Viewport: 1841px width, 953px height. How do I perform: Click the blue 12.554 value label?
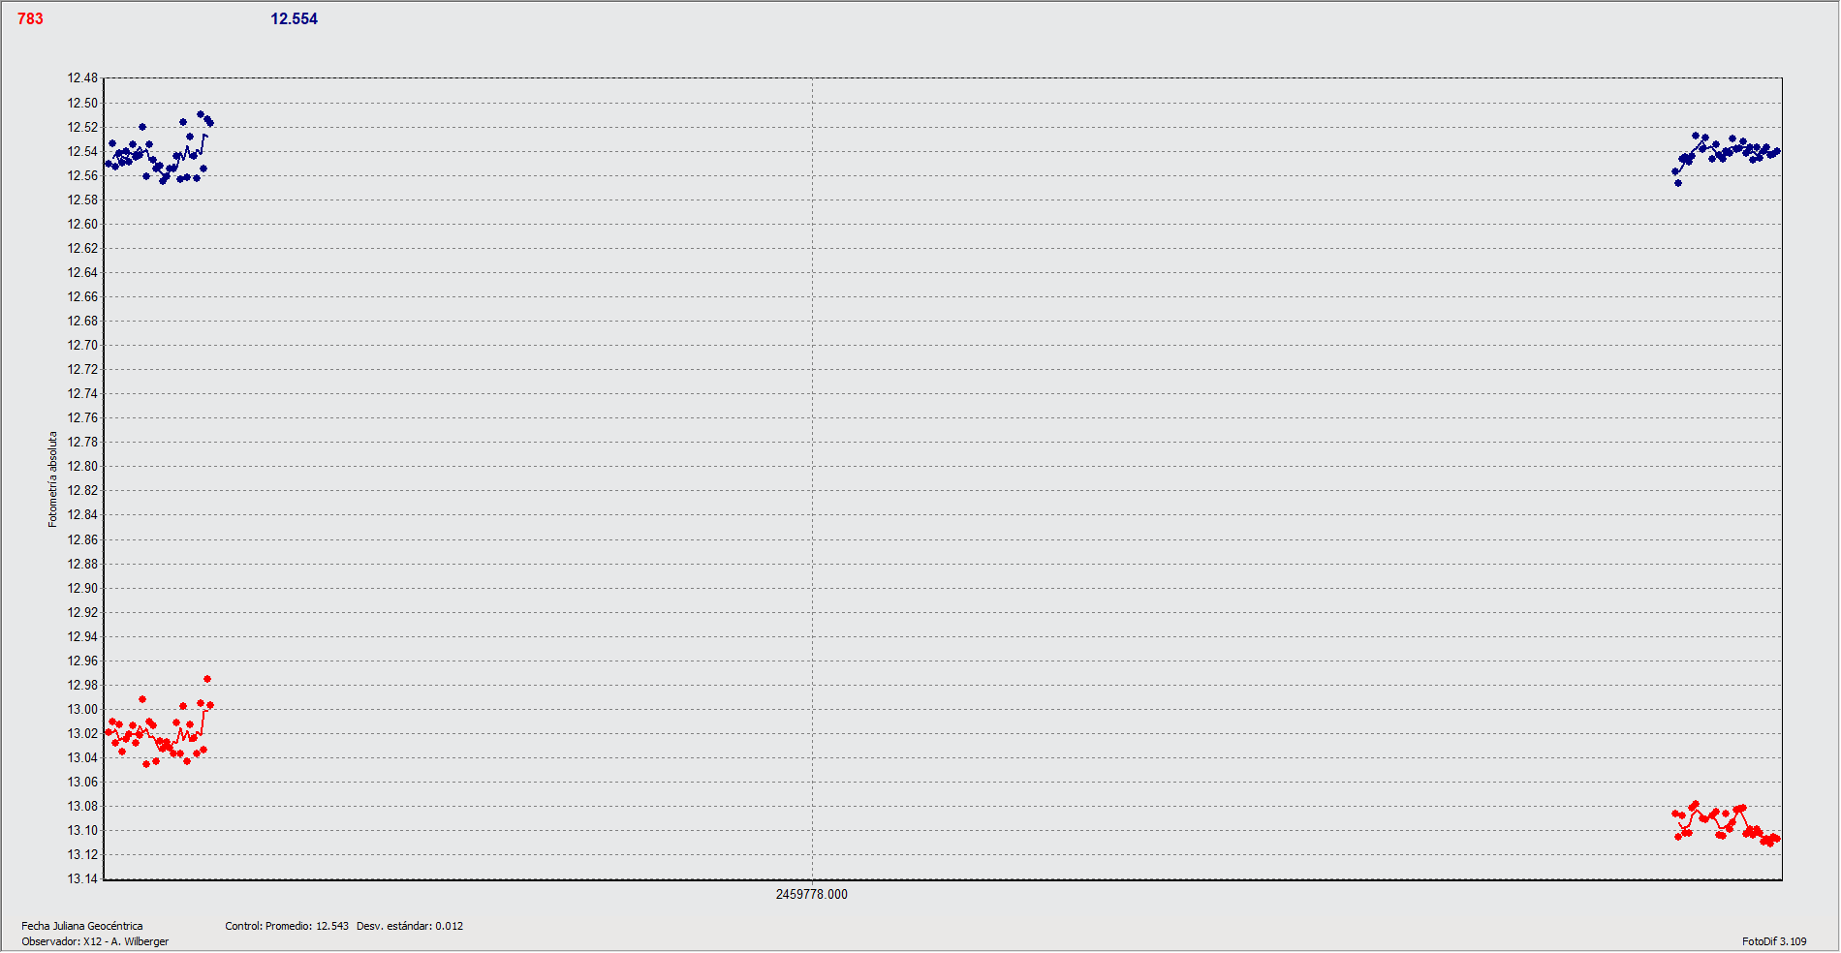[x=294, y=19]
